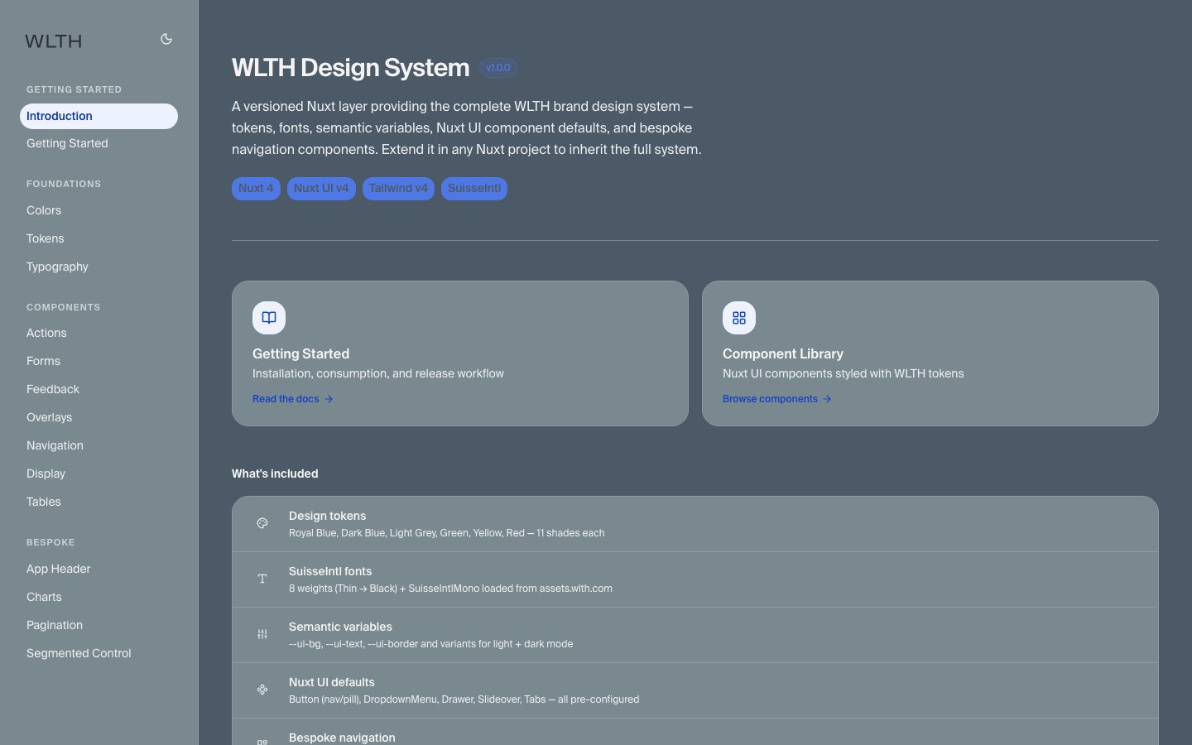Screen dimensions: 1192x745
Task: Click the What's included heading
Action: (275, 473)
